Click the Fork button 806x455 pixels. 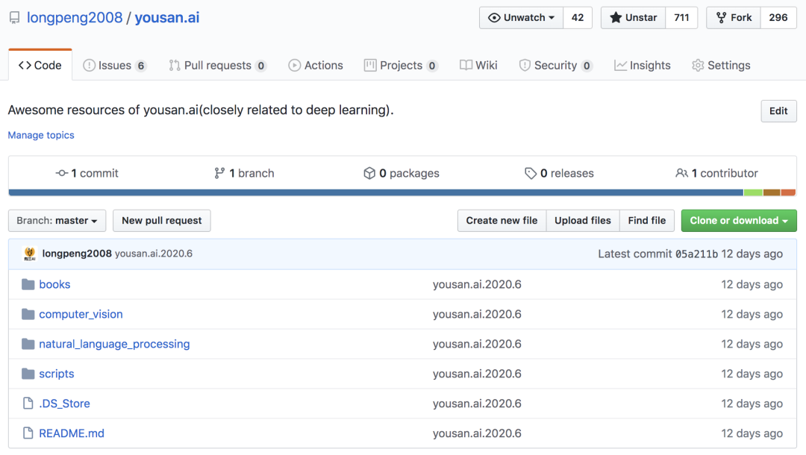click(734, 17)
